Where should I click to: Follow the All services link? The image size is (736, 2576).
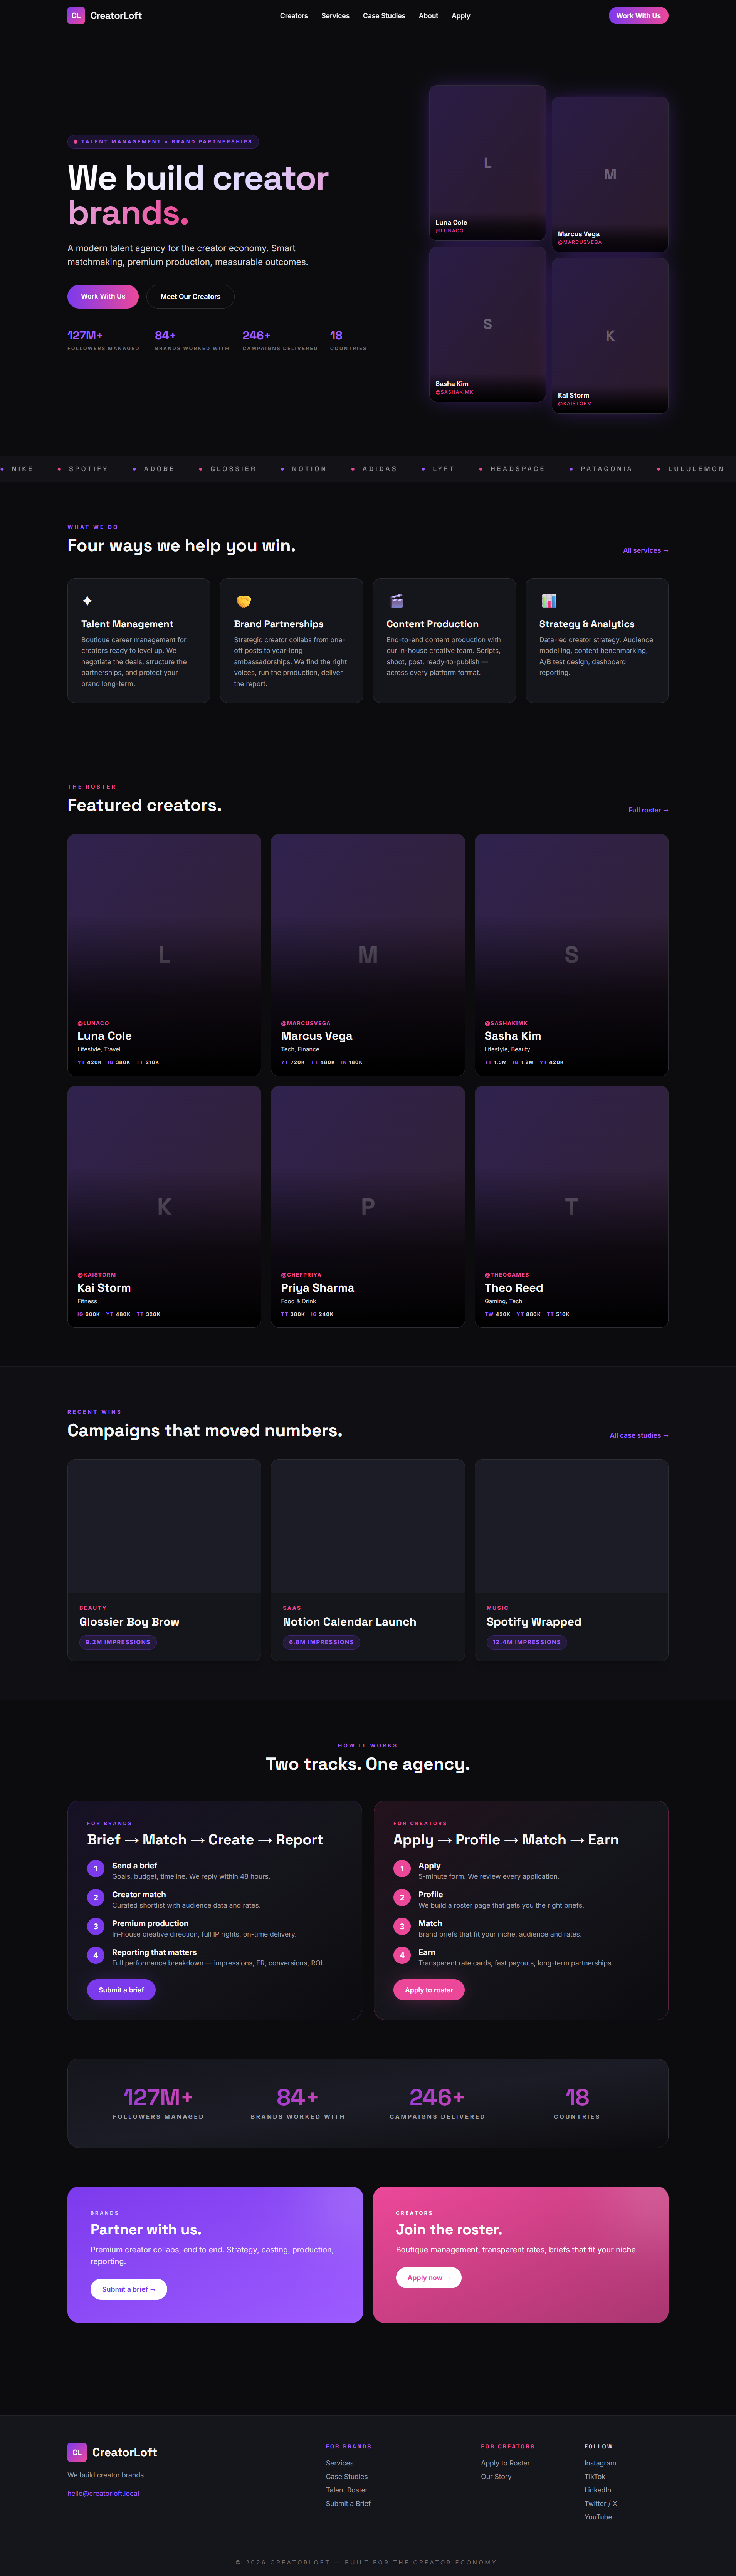[x=645, y=550]
